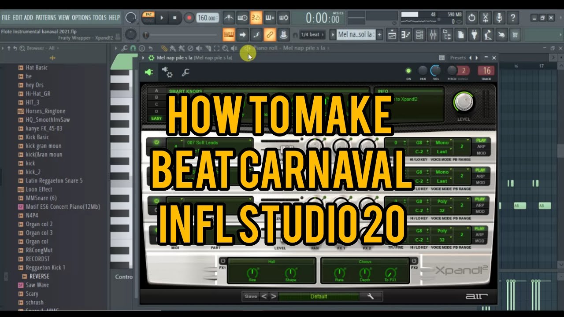Screen dimensions: 564x317
Task: Click the green plugin editor plug icon
Action: pos(149,72)
